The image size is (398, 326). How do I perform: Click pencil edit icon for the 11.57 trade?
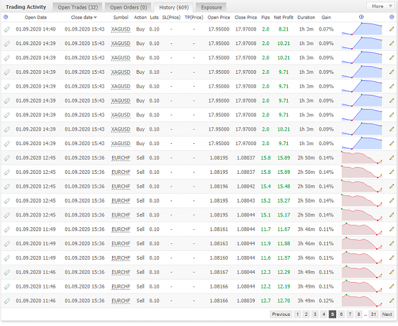(392, 258)
